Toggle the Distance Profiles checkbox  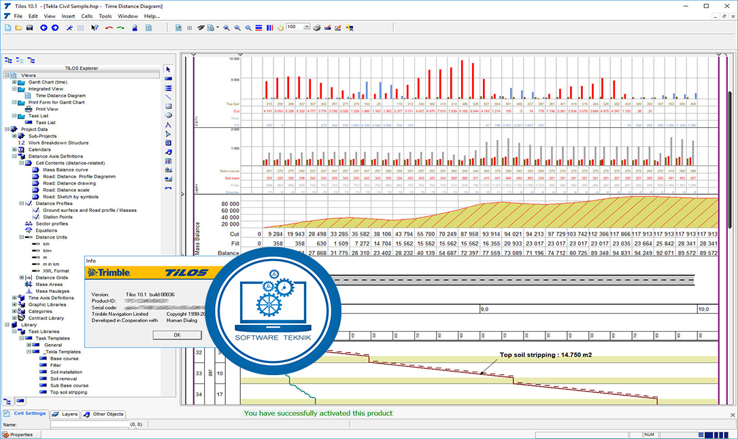(29, 203)
